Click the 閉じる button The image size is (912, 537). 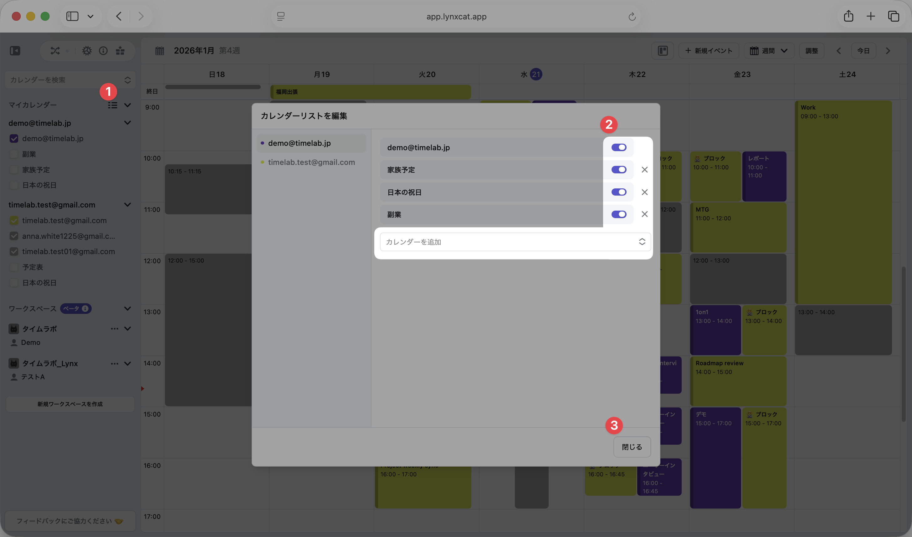[x=632, y=447]
